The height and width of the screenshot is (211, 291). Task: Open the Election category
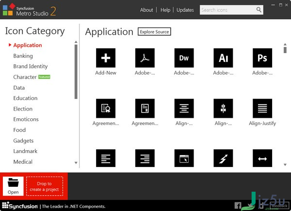click(x=23, y=109)
